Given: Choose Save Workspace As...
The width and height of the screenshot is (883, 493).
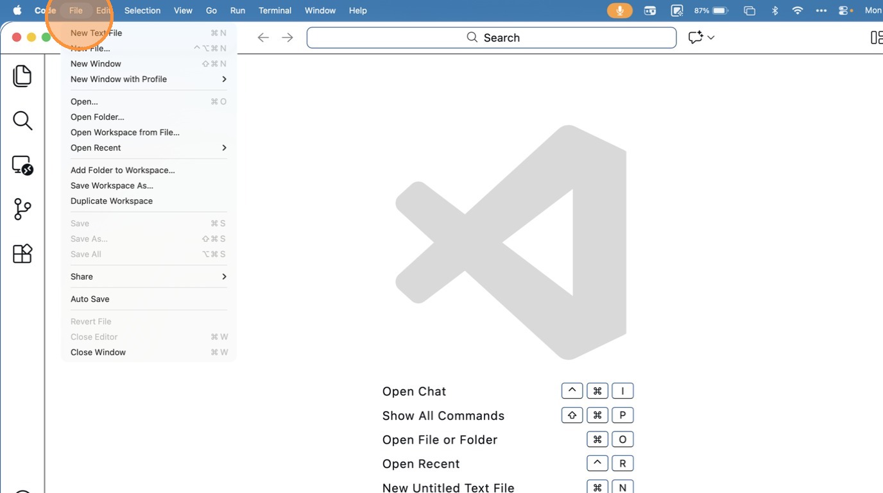Looking at the screenshot, I should 149,185.
